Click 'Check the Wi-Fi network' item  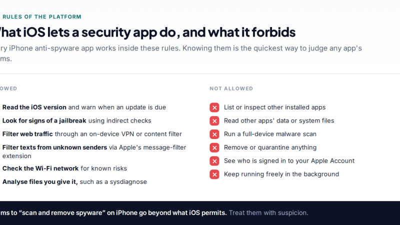pos(64,168)
